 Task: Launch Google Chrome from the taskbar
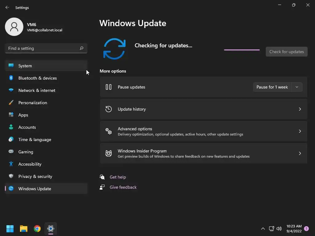[37, 229]
